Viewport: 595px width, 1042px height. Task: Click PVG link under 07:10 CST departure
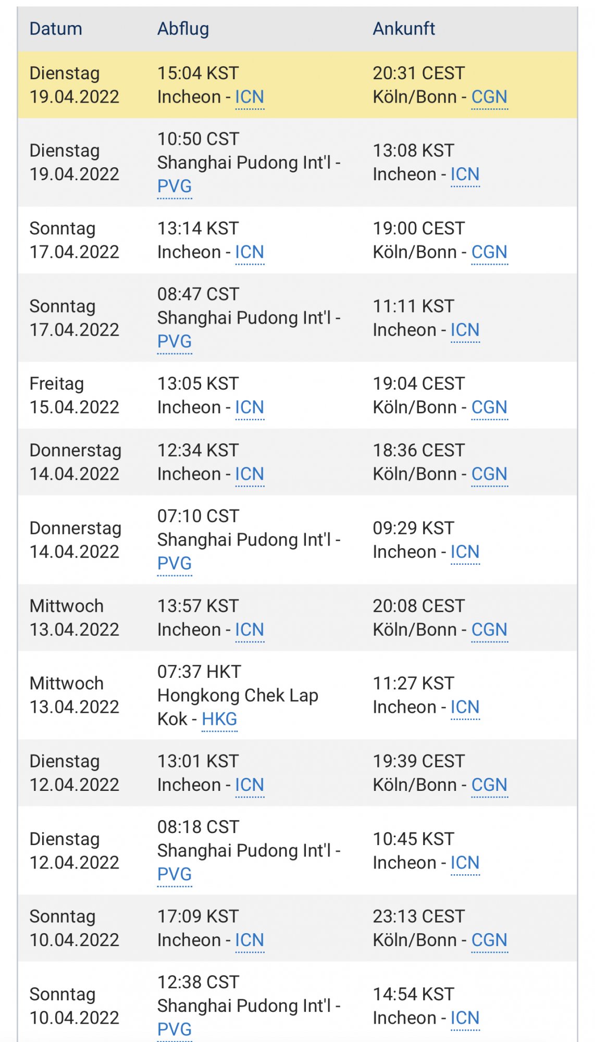click(x=175, y=563)
